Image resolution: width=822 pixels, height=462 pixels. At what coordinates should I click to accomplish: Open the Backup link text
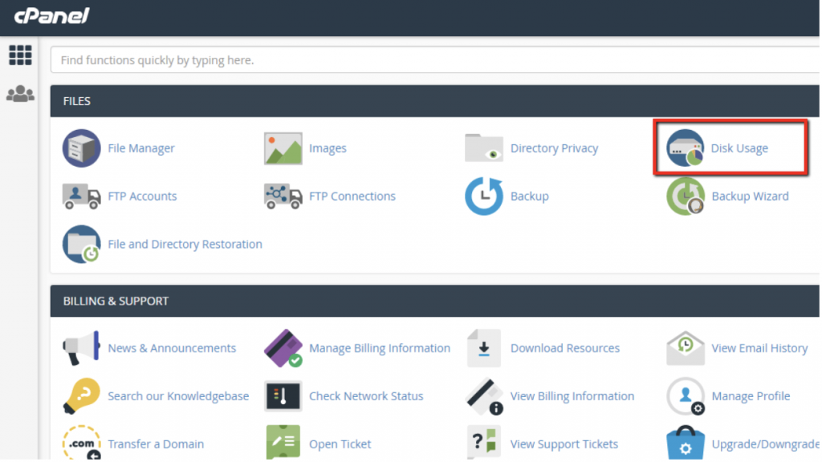530,197
